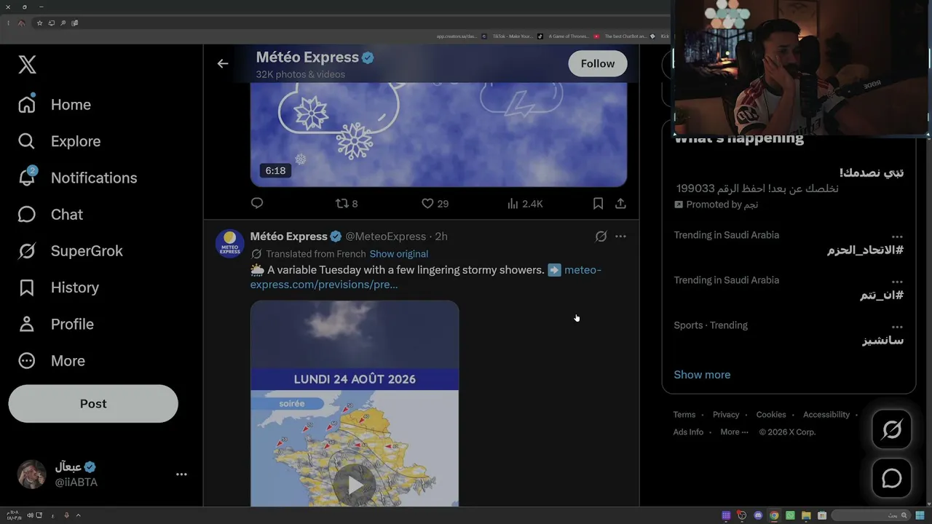Open the Accessibility footer link
The image size is (932, 524).
pyautogui.click(x=826, y=415)
